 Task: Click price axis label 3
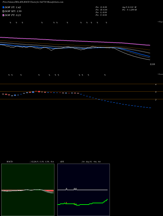[x=156, y=92]
